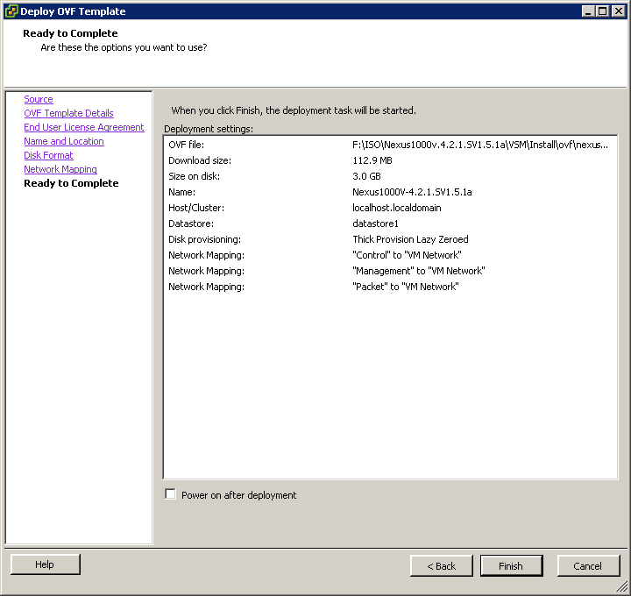Click the Deployment settings heading
631x596 pixels.
209,129
